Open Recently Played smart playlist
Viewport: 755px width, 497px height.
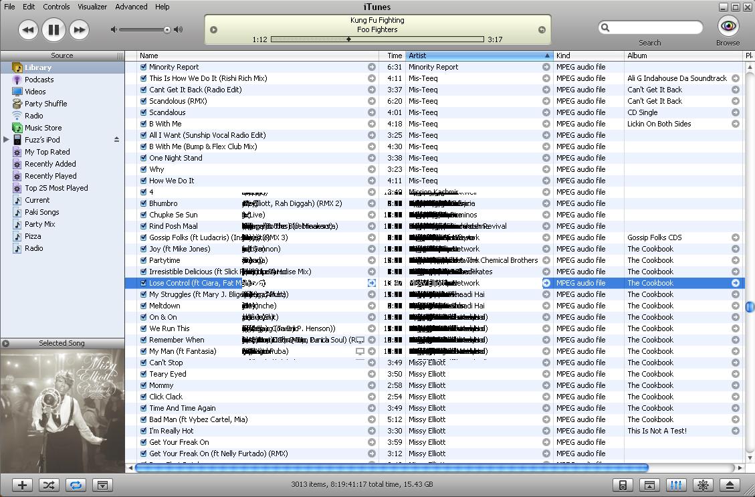51,176
